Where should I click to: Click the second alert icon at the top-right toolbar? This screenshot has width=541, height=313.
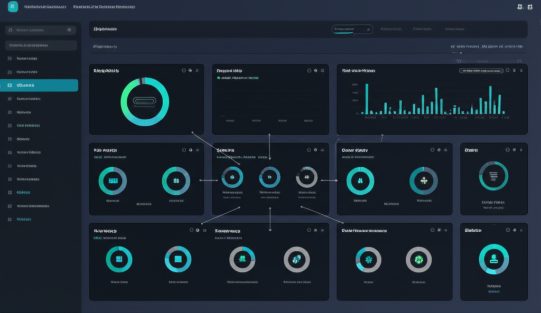click(x=530, y=6)
